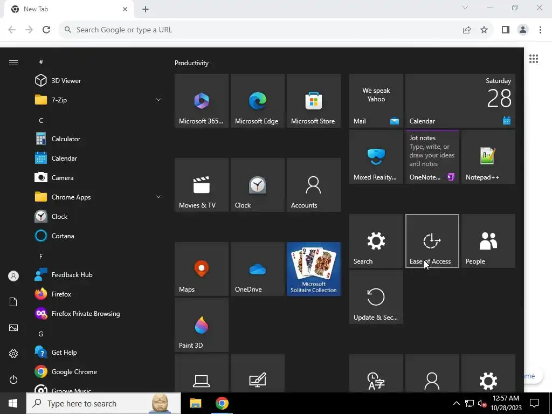552x414 pixels.
Task: Open the Chrome three-dot menu
Action: 540,30
